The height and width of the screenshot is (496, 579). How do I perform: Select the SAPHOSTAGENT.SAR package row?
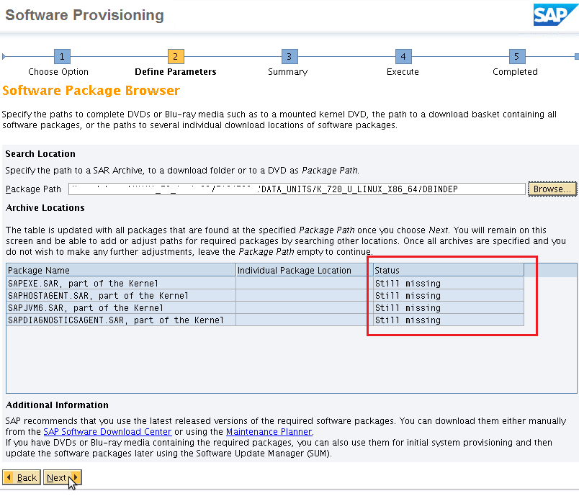tap(265, 295)
